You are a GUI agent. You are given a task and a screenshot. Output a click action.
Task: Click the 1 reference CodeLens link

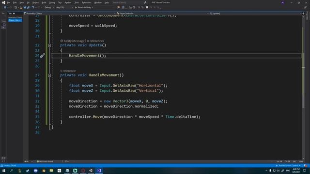pyautogui.click(x=68, y=71)
